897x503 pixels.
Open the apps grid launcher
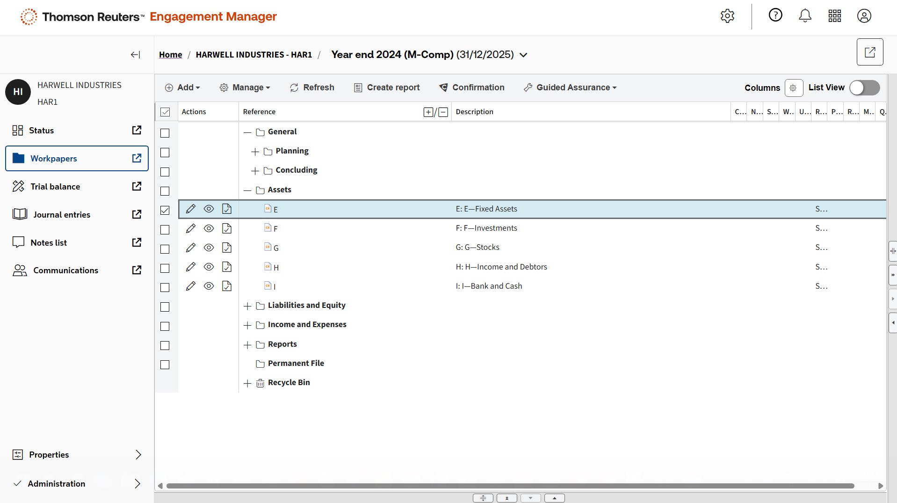(834, 16)
